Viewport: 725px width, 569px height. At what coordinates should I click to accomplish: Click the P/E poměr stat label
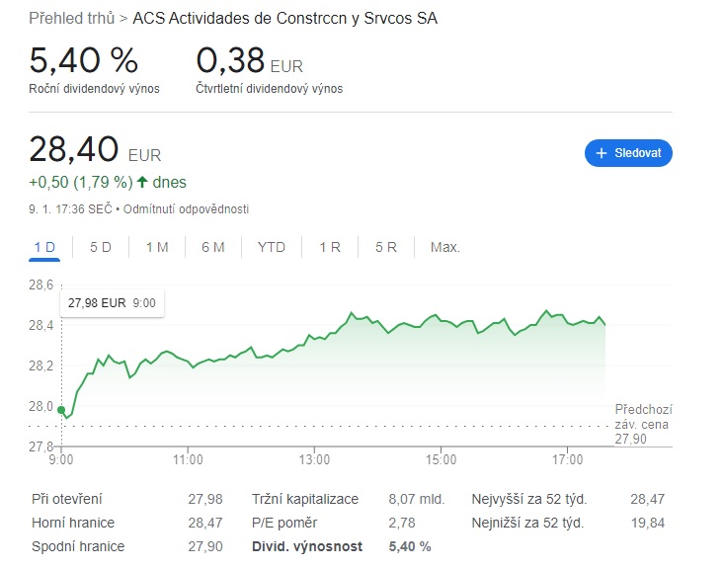tap(283, 523)
